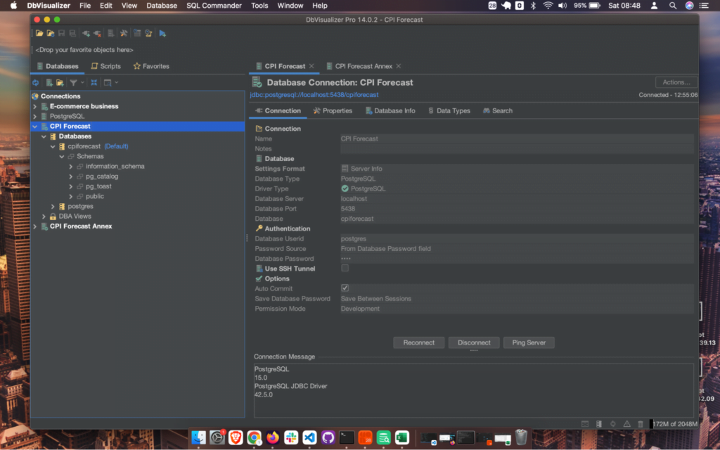Click the Connect All plug icon
This screenshot has height=450, width=720.
click(x=86, y=33)
